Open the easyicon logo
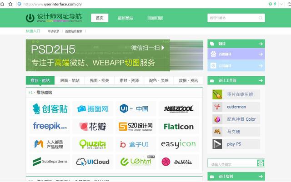 coord(179,144)
